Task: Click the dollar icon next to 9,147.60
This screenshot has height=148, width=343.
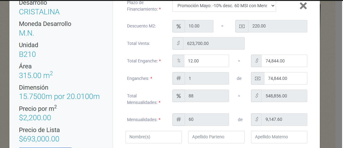Action: 257,120
